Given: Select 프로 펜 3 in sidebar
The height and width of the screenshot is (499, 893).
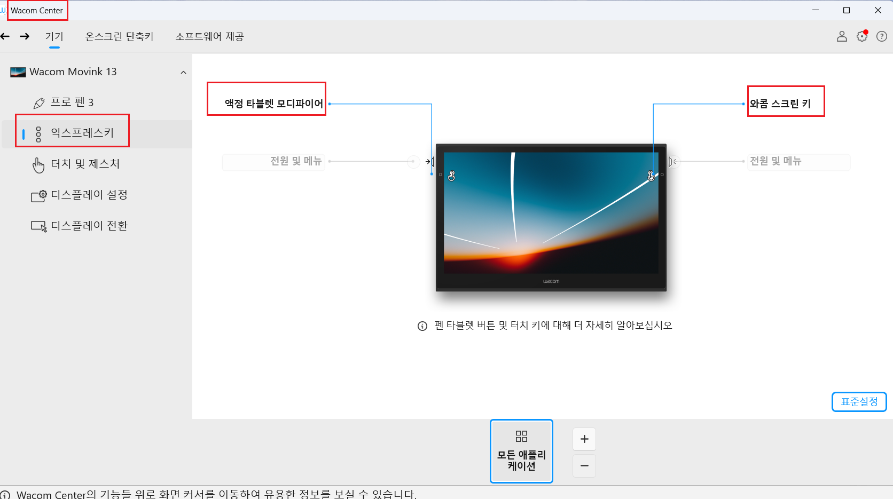Looking at the screenshot, I should click(x=72, y=102).
